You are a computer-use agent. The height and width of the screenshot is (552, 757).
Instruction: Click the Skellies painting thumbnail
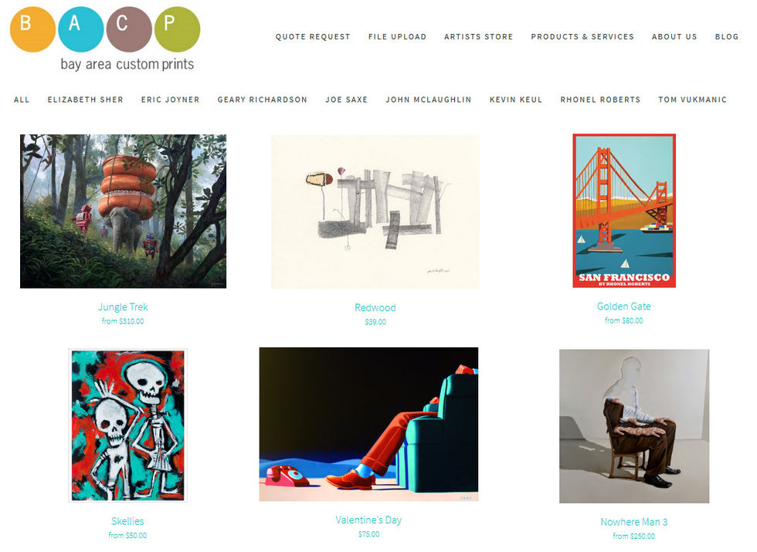128,425
